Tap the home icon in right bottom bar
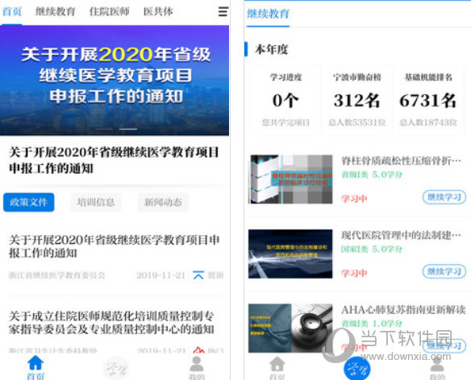 click(x=277, y=364)
